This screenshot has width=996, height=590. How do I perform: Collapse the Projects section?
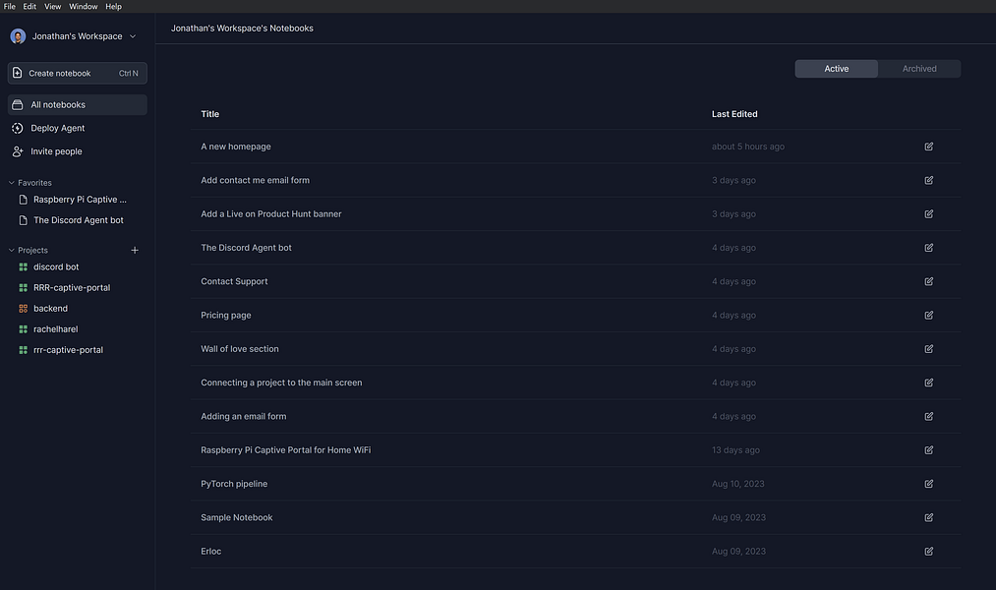12,250
